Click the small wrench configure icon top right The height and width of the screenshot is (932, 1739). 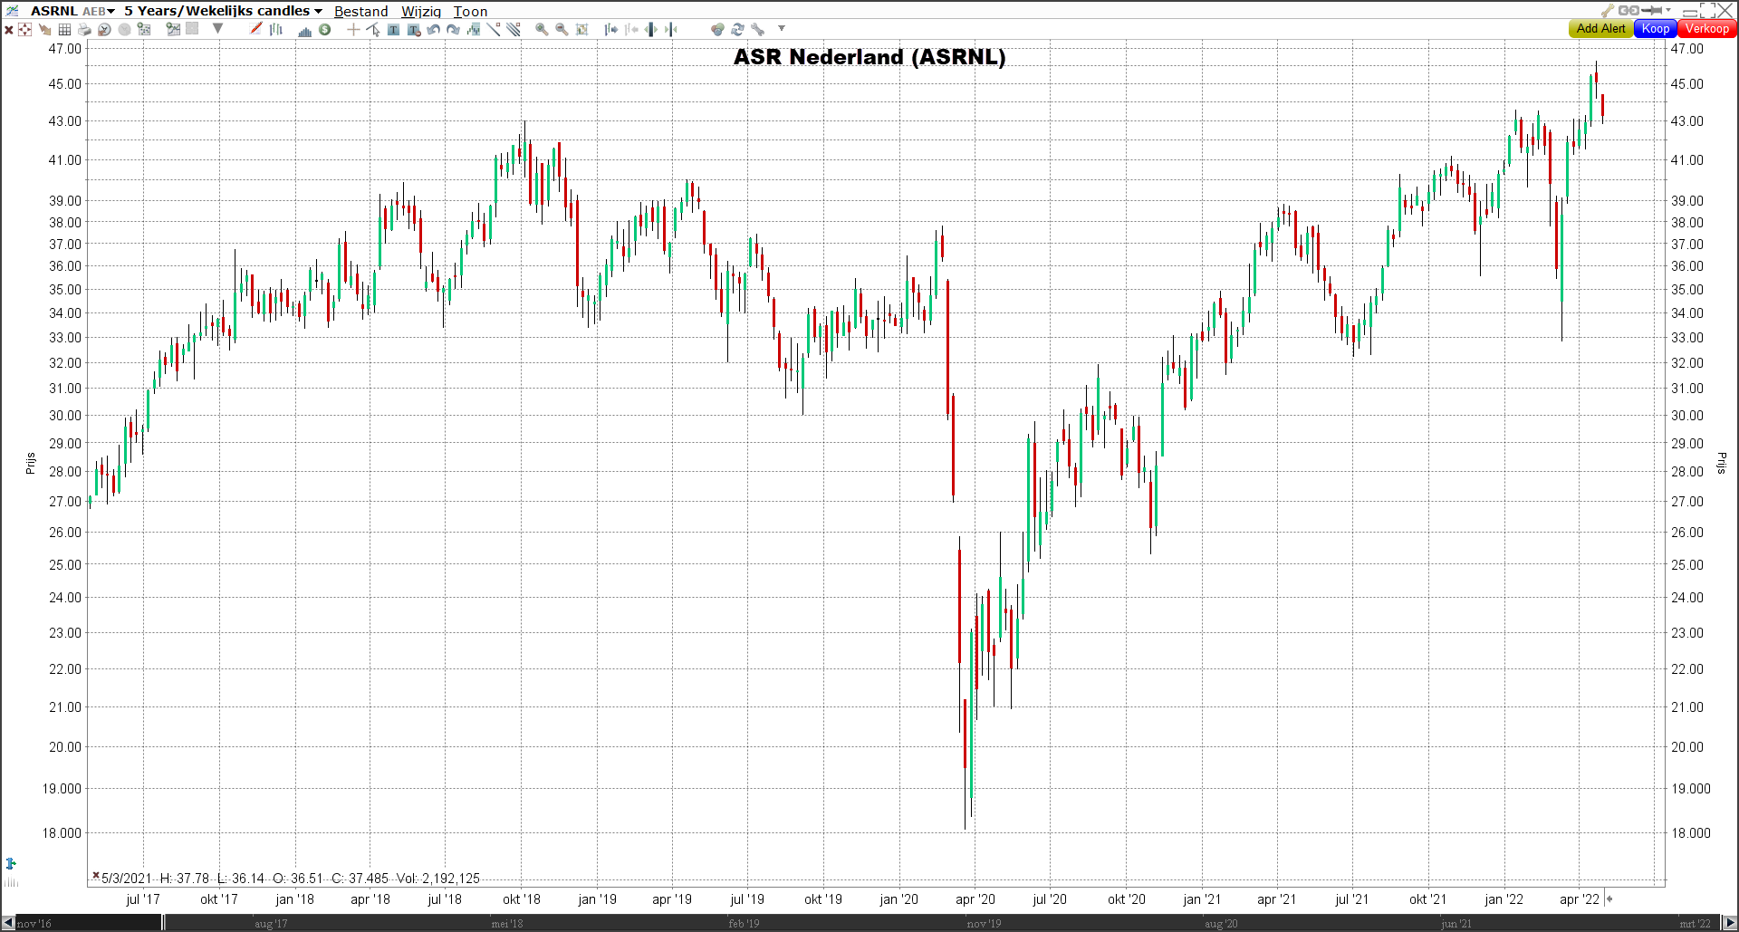pyautogui.click(x=1608, y=11)
